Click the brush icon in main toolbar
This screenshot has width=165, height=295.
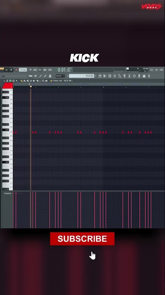coord(40,76)
